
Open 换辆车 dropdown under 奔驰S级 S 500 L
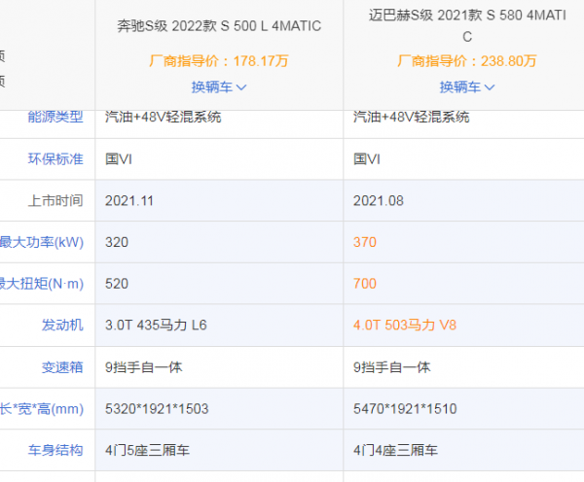[219, 87]
